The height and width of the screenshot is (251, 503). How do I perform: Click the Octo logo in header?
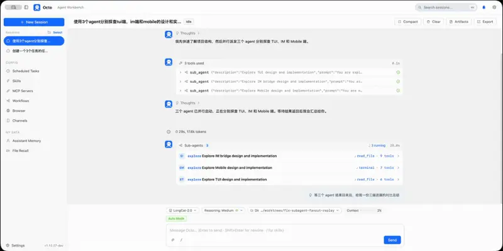[37, 8]
